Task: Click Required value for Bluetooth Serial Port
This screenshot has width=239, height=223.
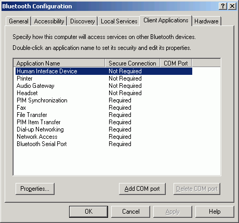Action: coord(120,144)
